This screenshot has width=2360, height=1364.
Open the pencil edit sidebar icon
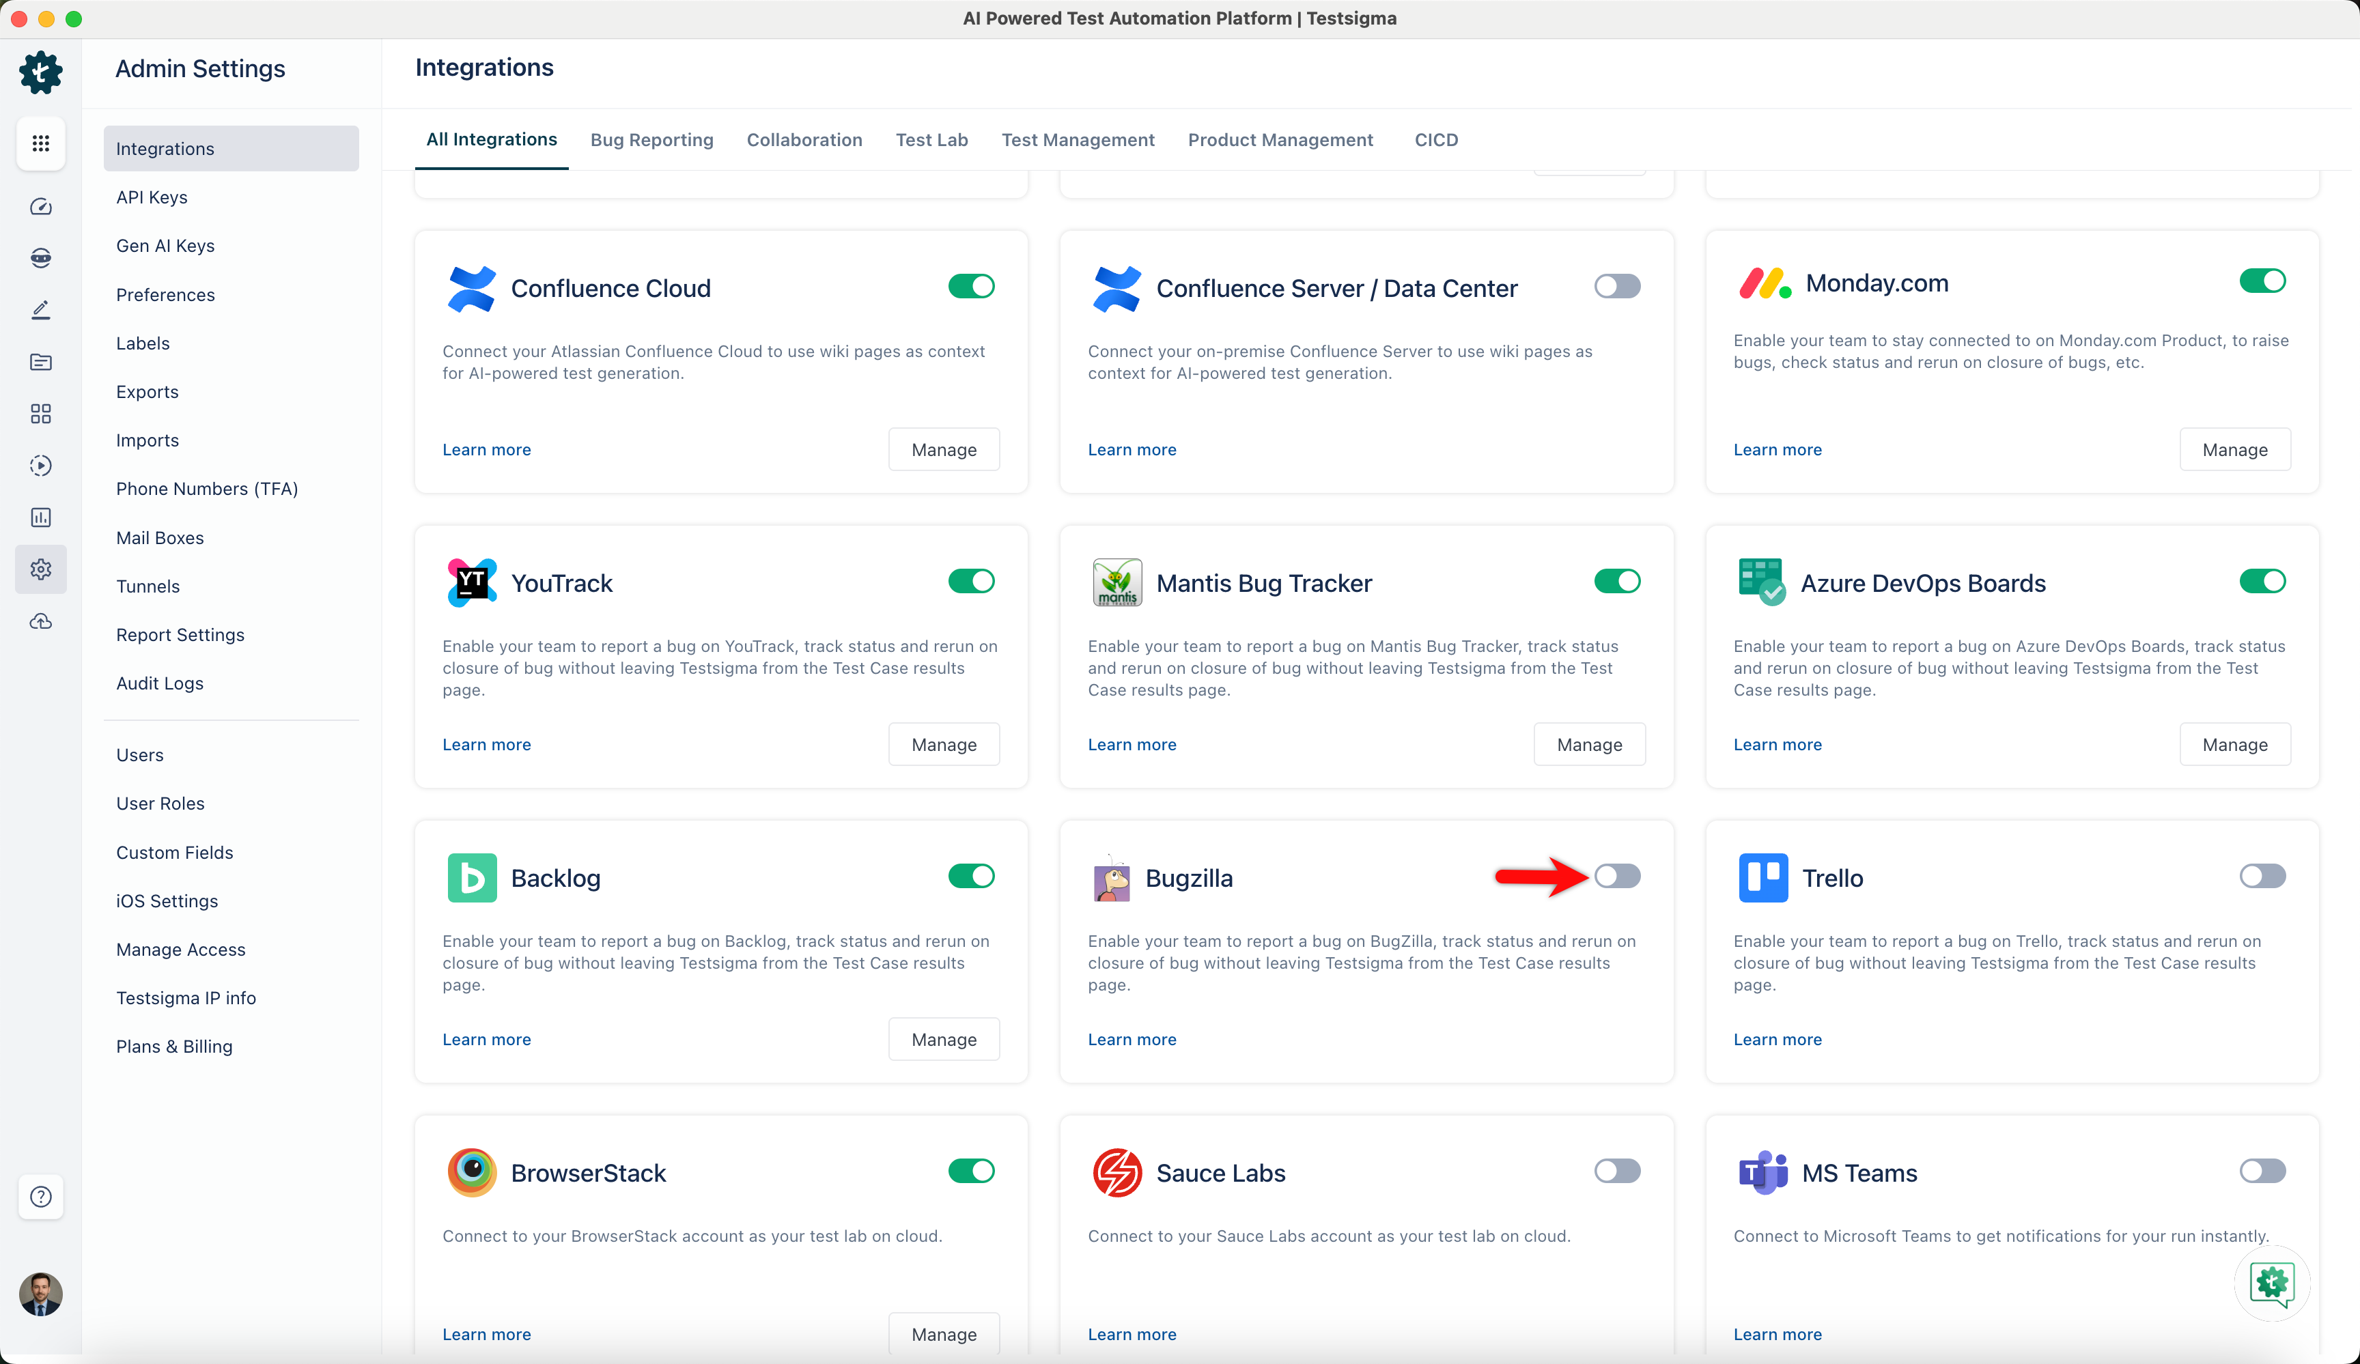(40, 310)
